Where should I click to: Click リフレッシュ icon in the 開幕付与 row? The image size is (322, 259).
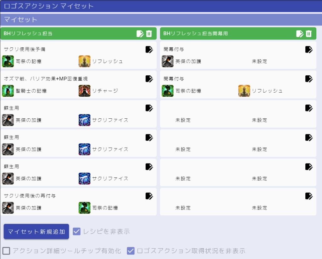click(244, 91)
